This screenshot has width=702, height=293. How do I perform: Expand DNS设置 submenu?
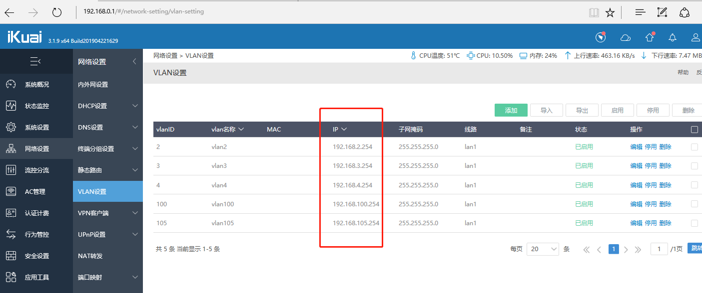point(135,127)
